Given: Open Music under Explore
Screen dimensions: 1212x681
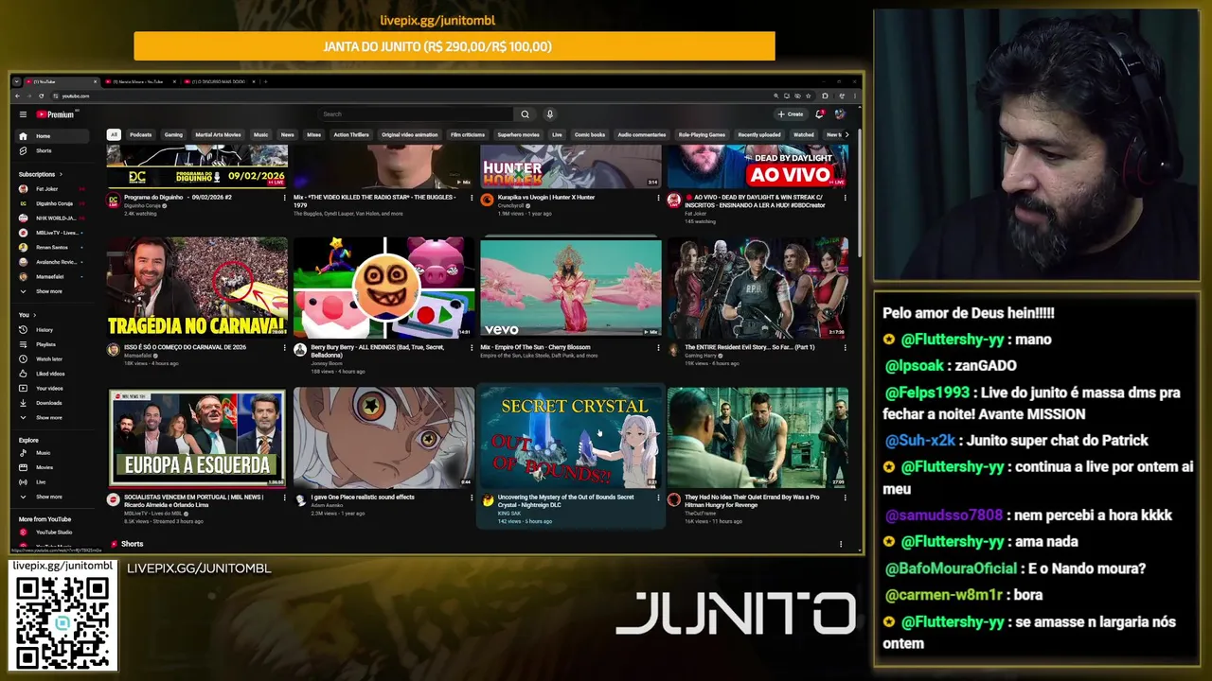Looking at the screenshot, I should [x=51, y=453].
